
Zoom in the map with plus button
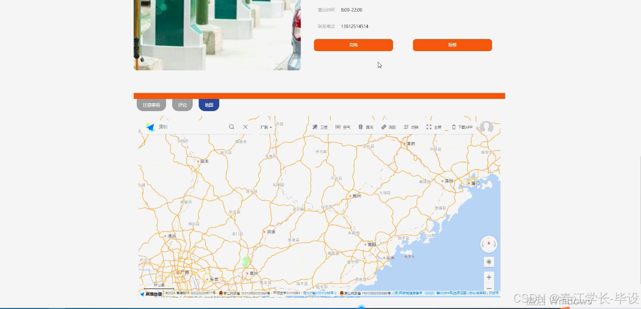click(x=489, y=277)
